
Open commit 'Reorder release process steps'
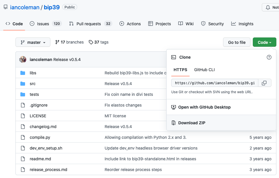coord(133,170)
